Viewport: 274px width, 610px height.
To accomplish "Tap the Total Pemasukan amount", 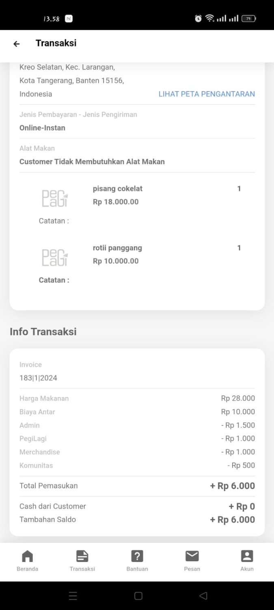I will (x=232, y=486).
